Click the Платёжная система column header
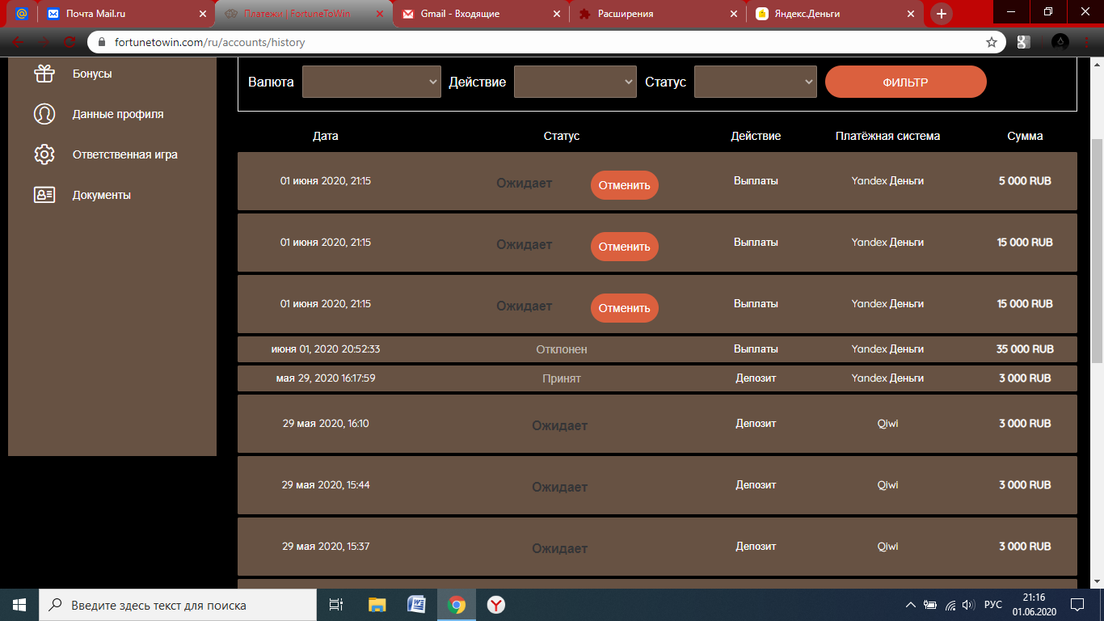Viewport: 1104px width, 621px height. point(887,136)
